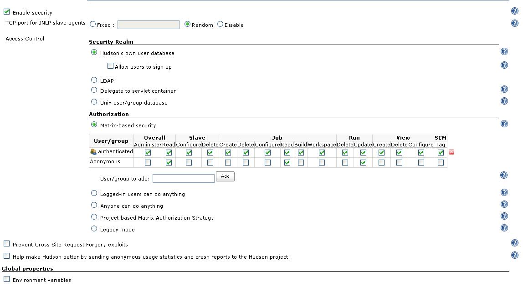The image size is (523, 286).
Task: Check the Environment variables checkbox
Action: click(7, 279)
